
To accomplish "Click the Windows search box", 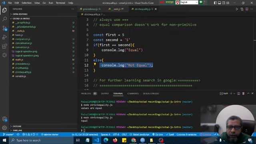I will click(42, 140).
